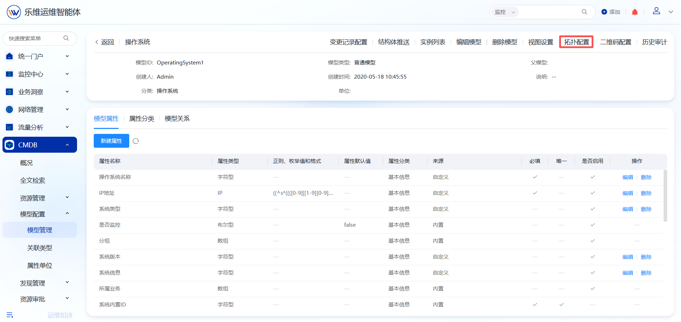
Task: Open 结构体推送
Action: [394, 42]
